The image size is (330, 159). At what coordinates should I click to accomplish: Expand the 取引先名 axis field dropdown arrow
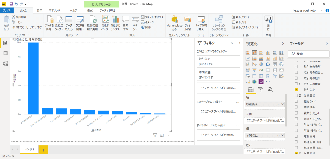(x=279, y=104)
